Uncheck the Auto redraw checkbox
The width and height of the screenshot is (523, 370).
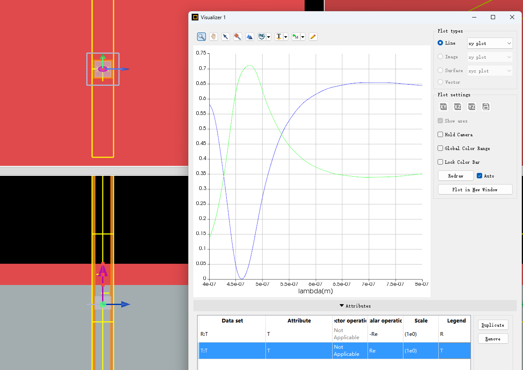(x=479, y=176)
